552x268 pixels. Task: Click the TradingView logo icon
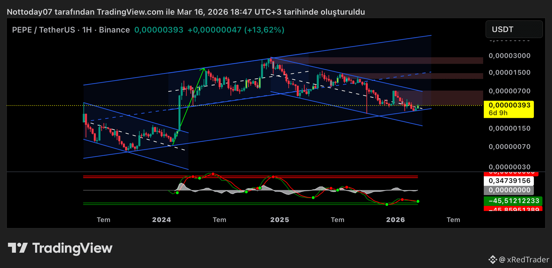18,248
